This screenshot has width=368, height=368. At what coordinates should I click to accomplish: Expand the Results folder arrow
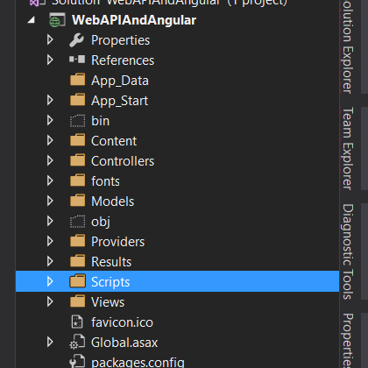click(50, 261)
